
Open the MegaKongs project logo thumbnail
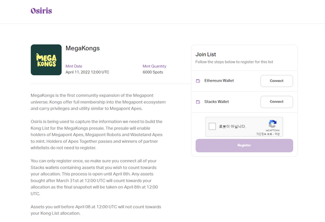point(46,60)
